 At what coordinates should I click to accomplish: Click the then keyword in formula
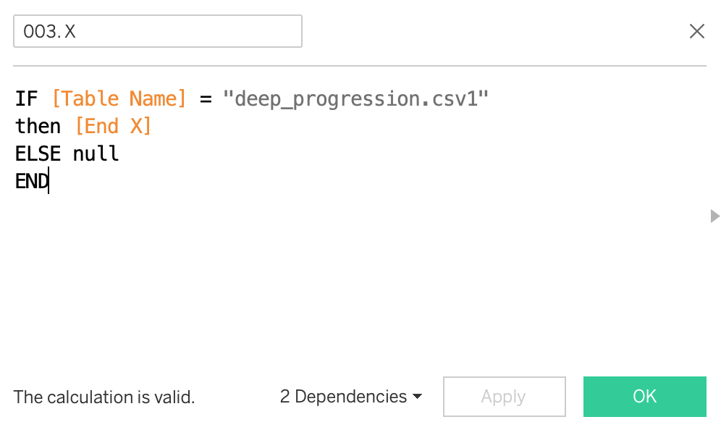(38, 126)
